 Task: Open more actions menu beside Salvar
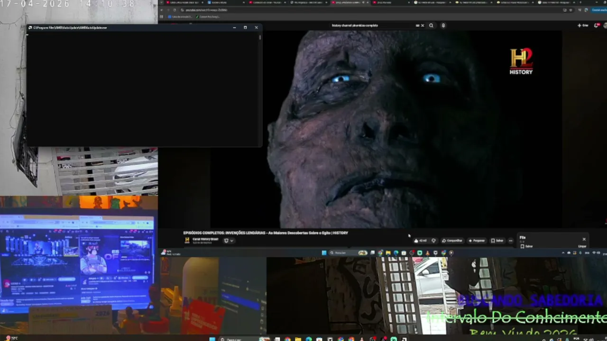click(x=511, y=241)
